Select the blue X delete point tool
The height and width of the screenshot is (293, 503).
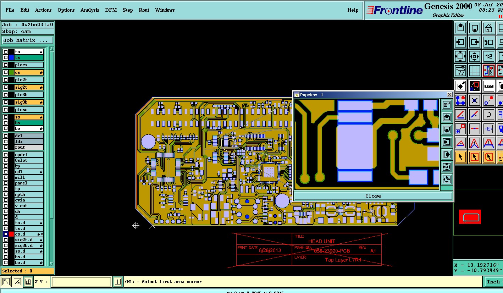click(475, 100)
